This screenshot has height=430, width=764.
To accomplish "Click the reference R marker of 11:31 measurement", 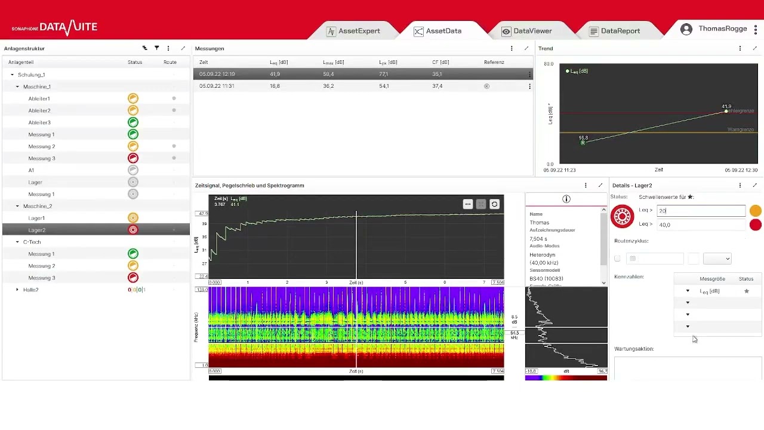I will point(486,86).
